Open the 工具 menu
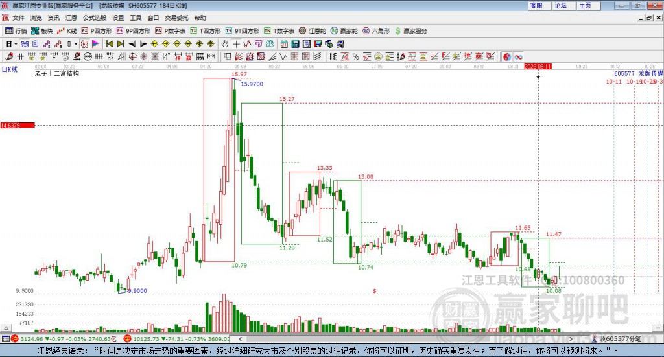Viewport: 664px width, 357px height. [x=136, y=17]
